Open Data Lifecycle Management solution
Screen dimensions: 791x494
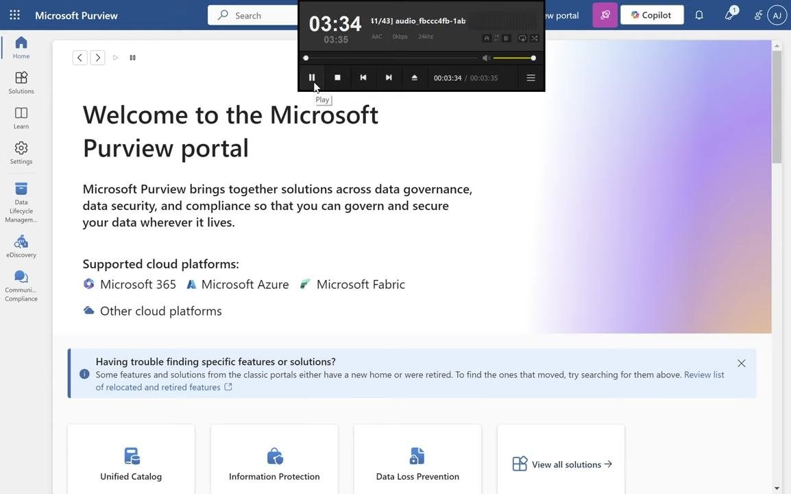coord(21,202)
